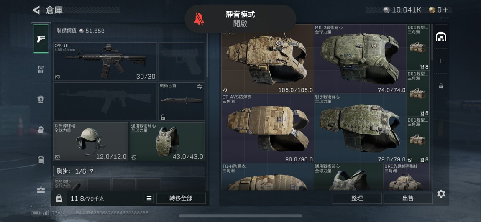Swap the 戰術匕首 using the arrows icon

200,87
